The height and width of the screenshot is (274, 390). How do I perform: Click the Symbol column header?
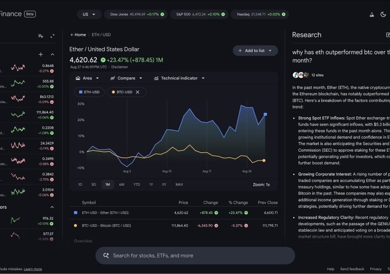click(89, 203)
